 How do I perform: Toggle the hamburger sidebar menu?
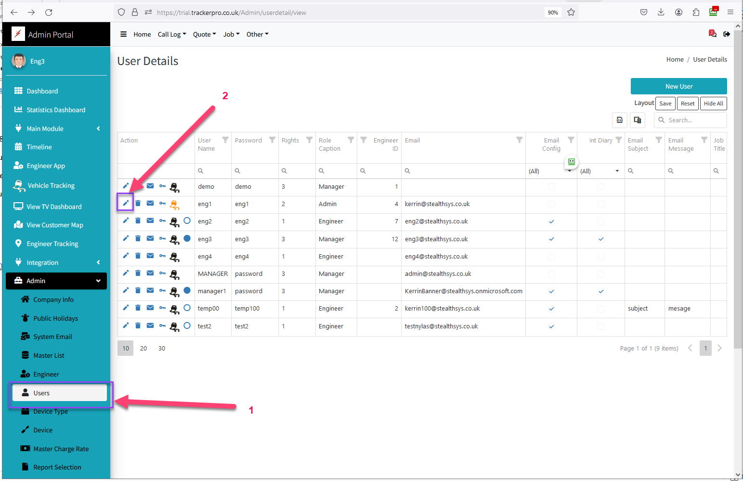[123, 34]
